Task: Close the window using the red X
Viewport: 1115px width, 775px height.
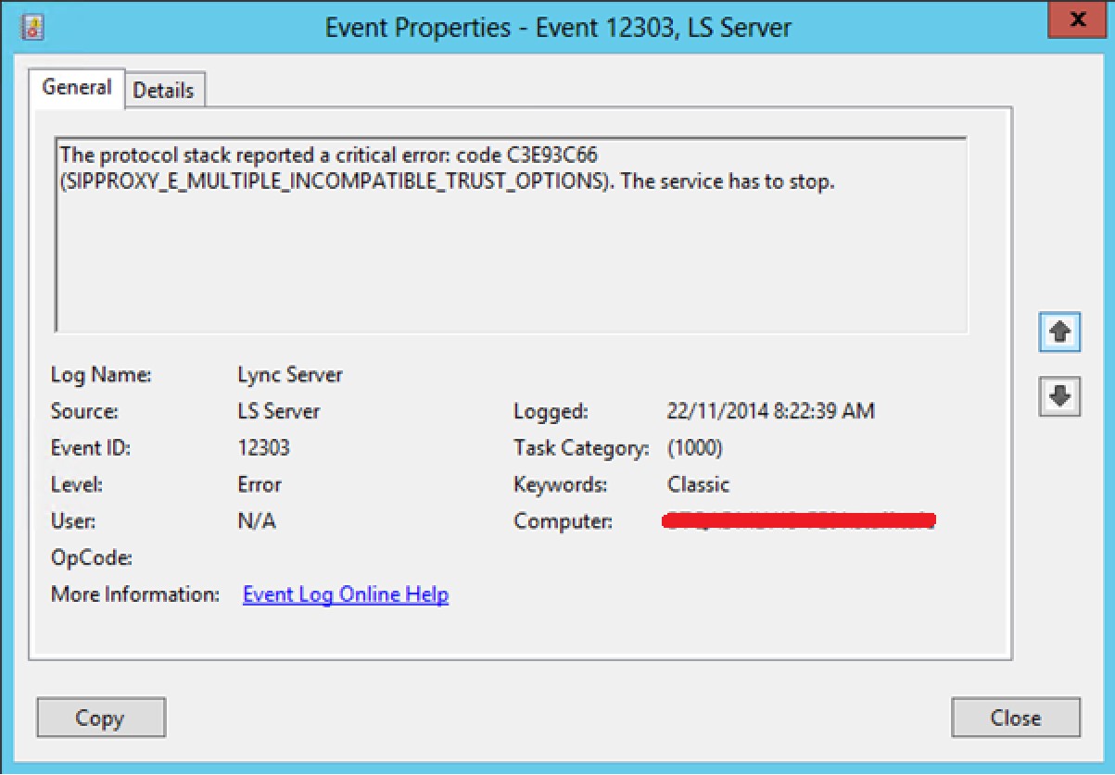Action: pyautogui.click(x=1078, y=19)
